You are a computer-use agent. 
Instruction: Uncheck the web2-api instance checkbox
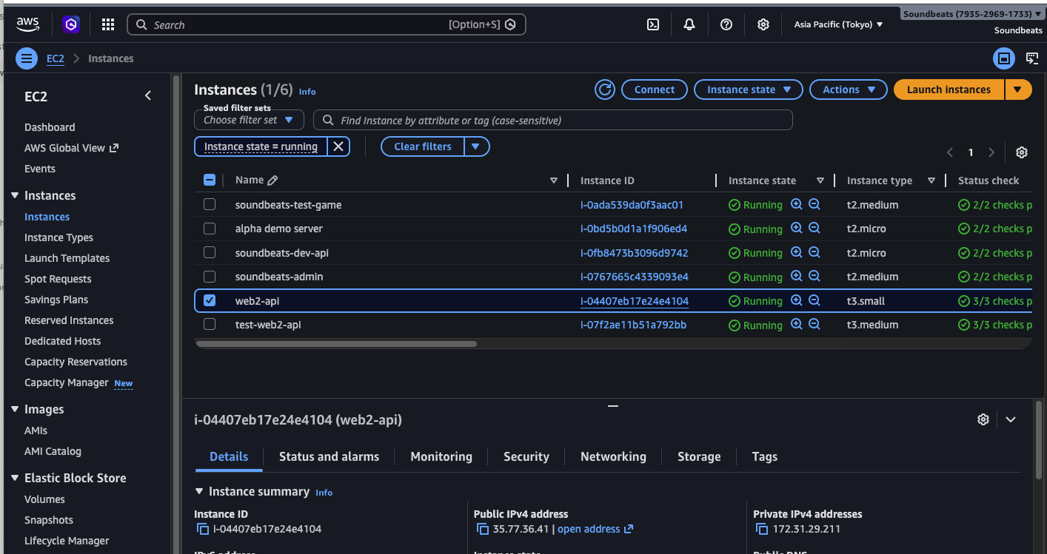[210, 300]
